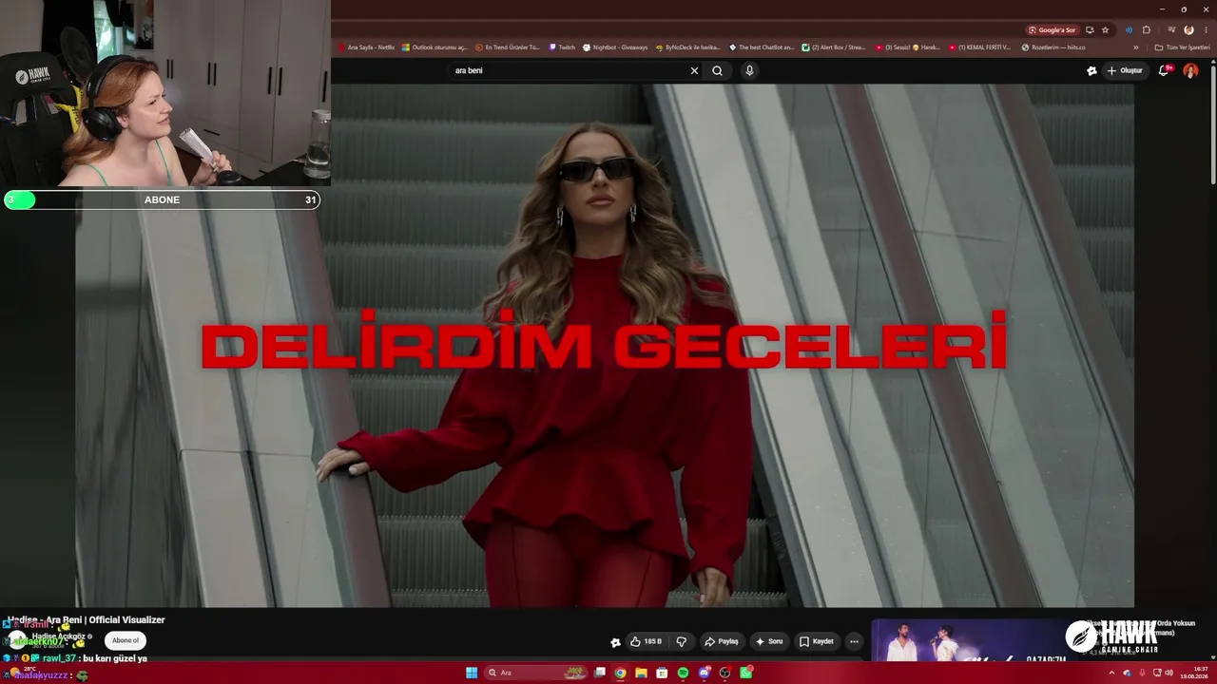Open the YouTube notifications bell
1217x684 pixels.
1164,70
